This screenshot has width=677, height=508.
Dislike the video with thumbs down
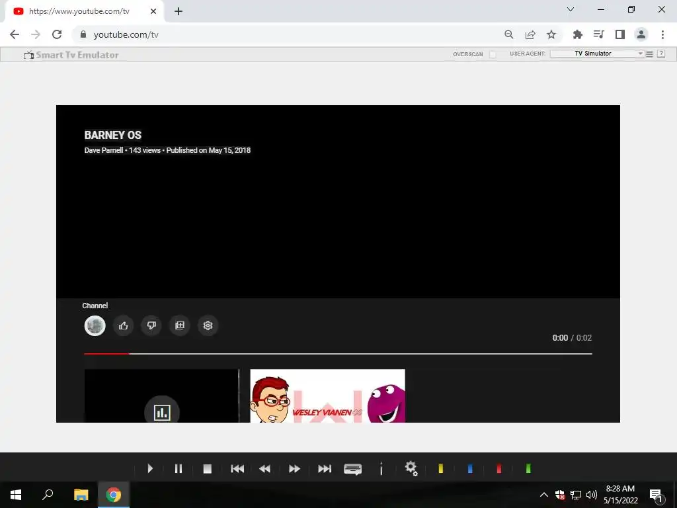point(151,325)
